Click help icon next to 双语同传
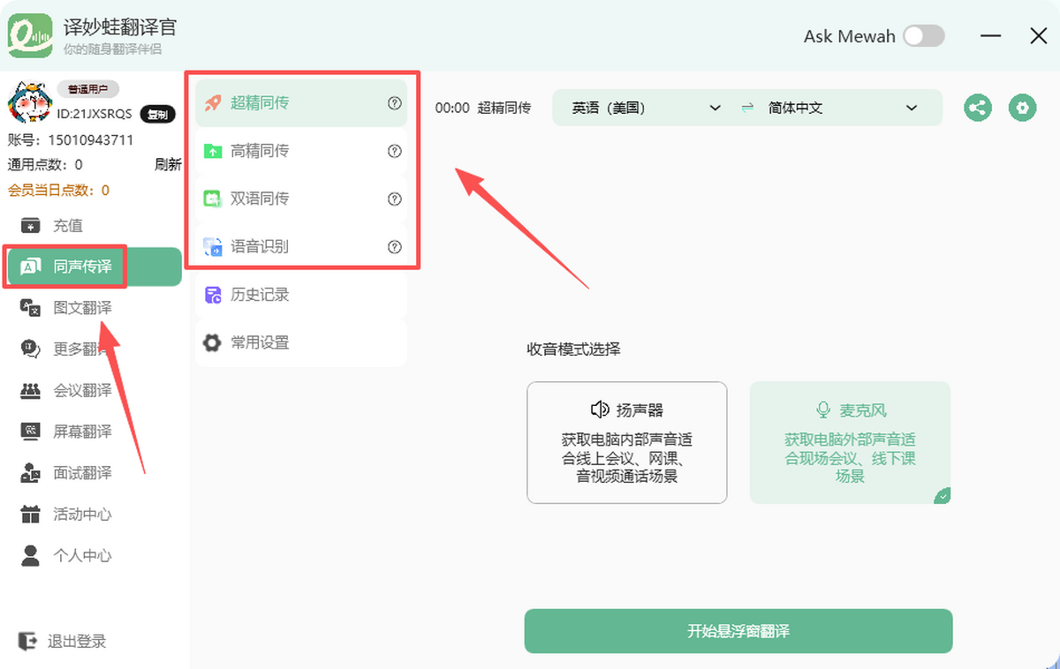 (x=395, y=199)
